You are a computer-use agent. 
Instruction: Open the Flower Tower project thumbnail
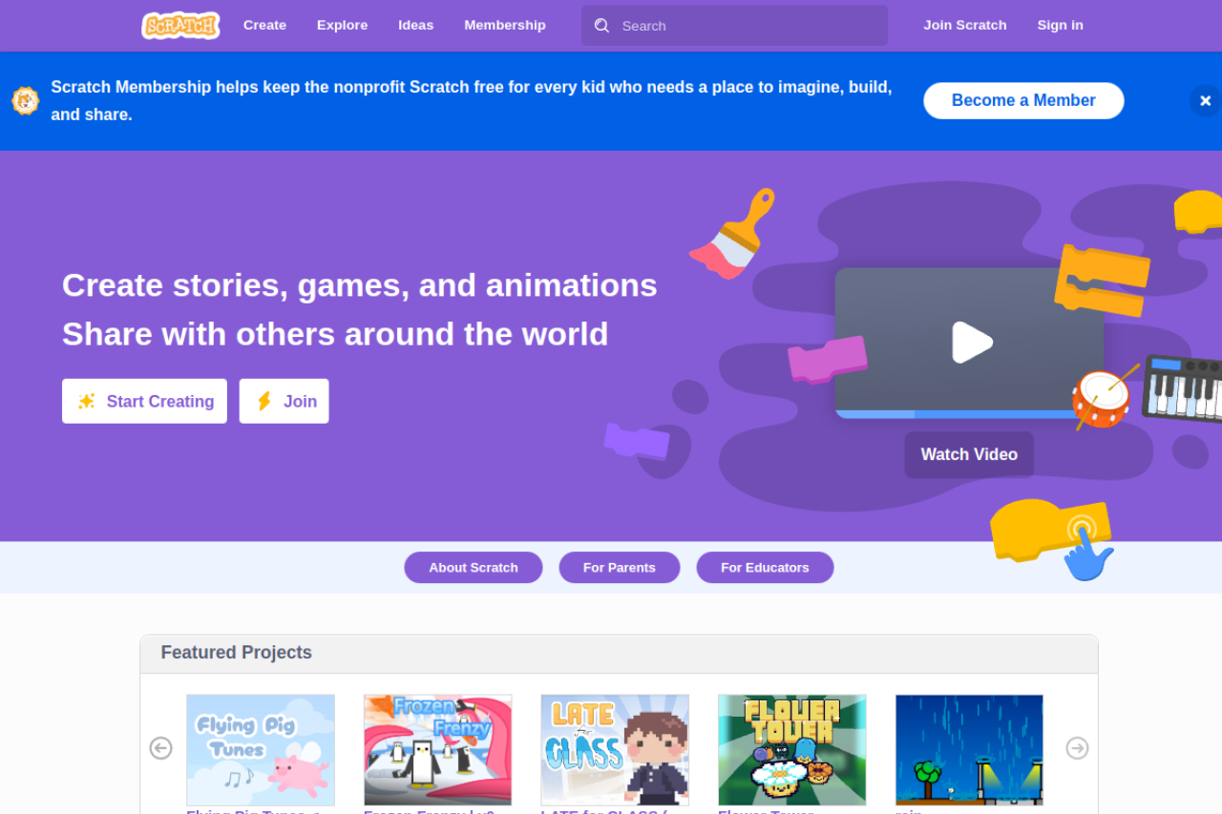tap(792, 750)
